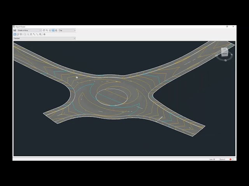Click the FRONT face of the ViewCube
Viewport: 249px width, 186px height.
coord(224,54)
